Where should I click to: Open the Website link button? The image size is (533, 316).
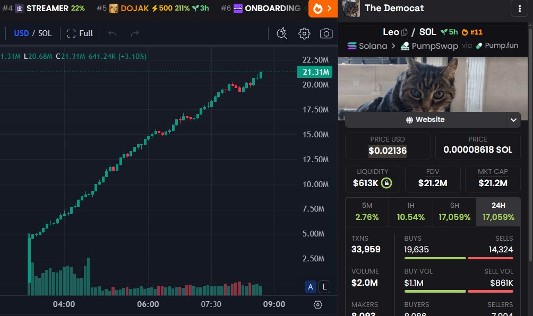point(426,120)
